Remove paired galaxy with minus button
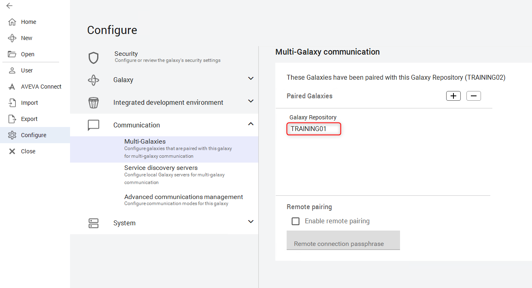 point(474,96)
